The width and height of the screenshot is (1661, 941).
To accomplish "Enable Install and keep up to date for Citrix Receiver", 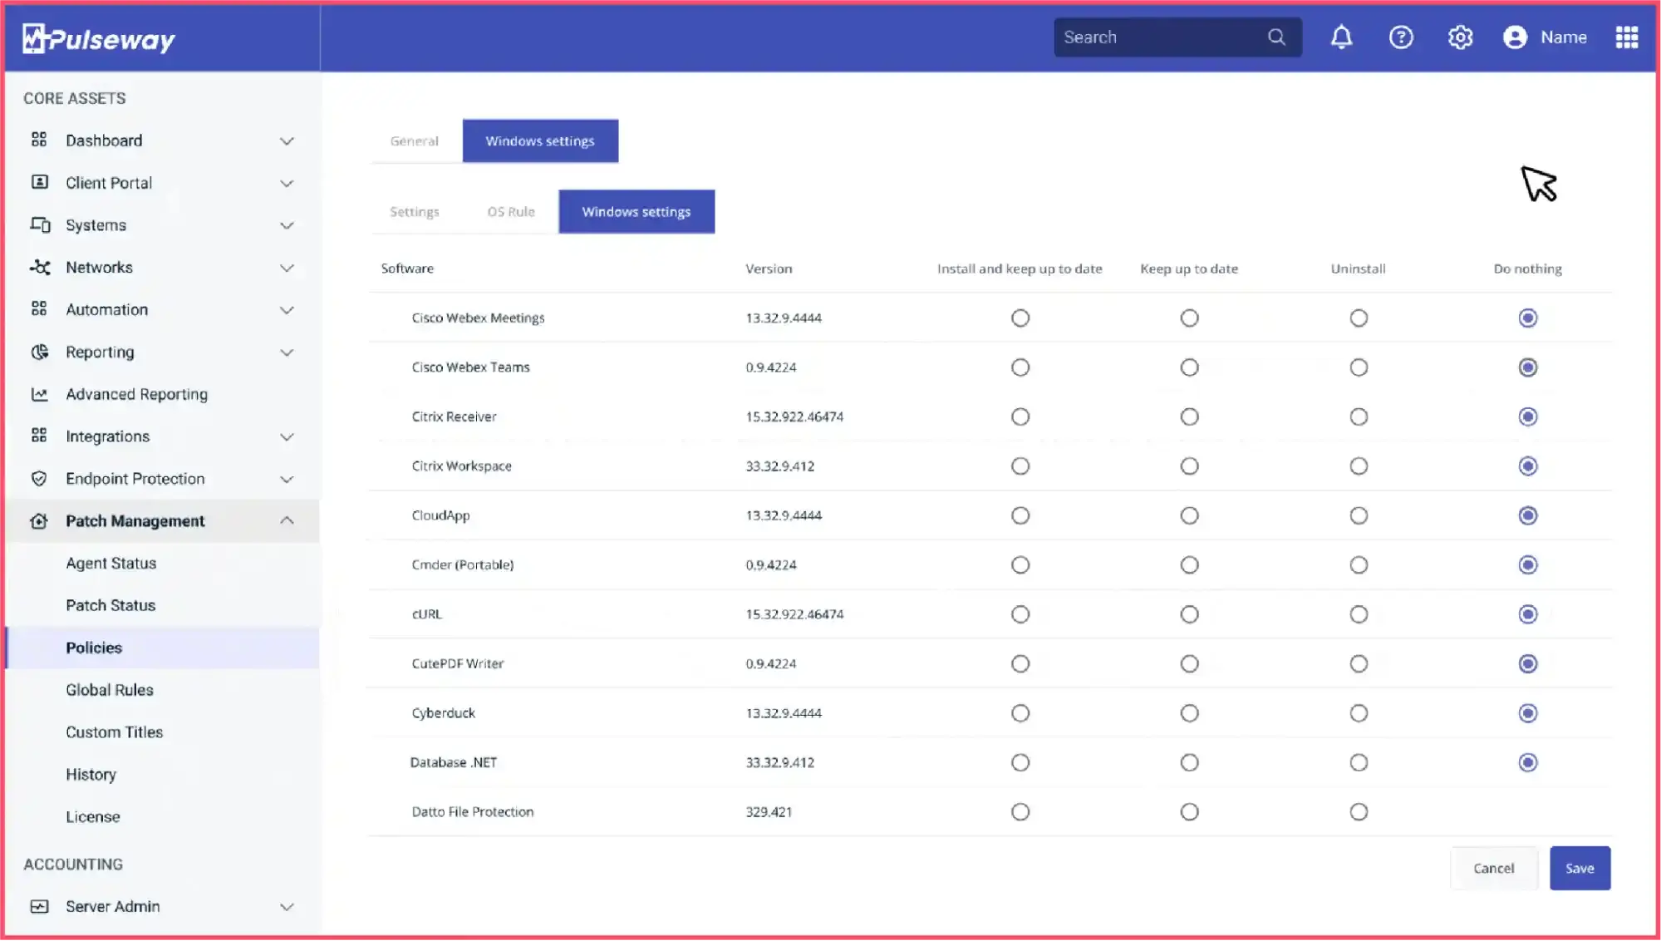I will (x=1020, y=416).
